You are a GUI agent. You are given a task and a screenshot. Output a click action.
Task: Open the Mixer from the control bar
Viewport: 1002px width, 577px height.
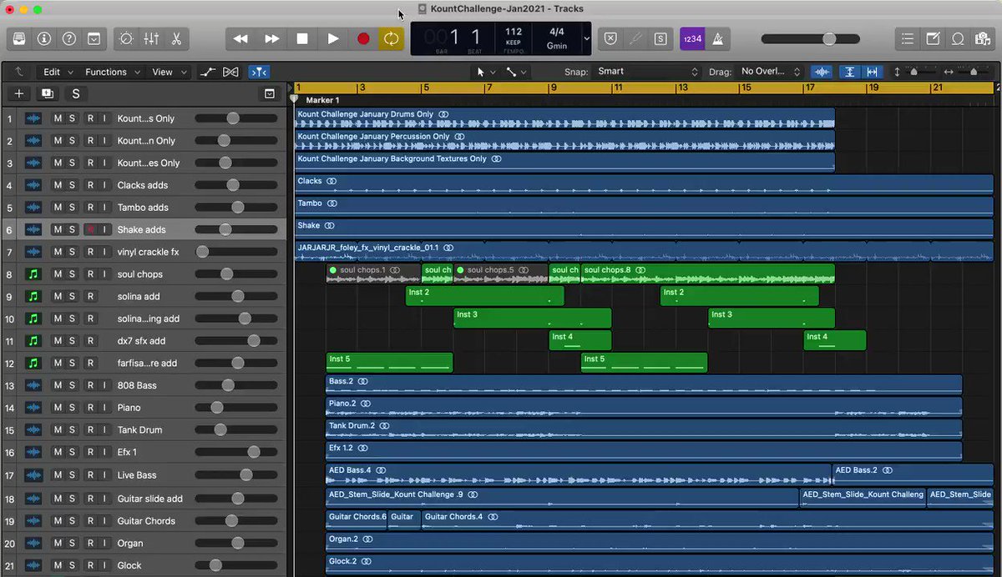tap(152, 38)
